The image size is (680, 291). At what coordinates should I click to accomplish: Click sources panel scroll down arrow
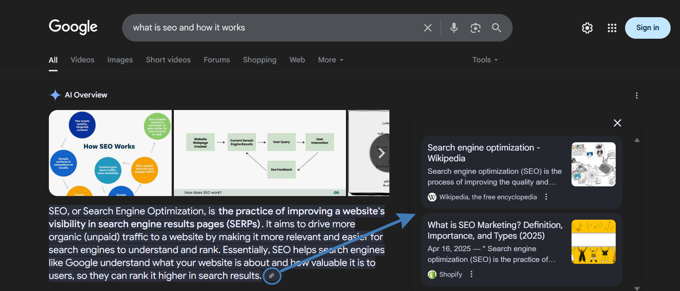[637, 288]
